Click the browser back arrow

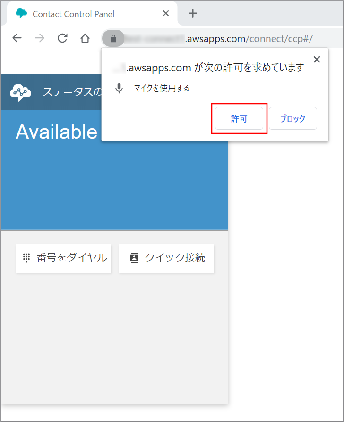pos(17,38)
